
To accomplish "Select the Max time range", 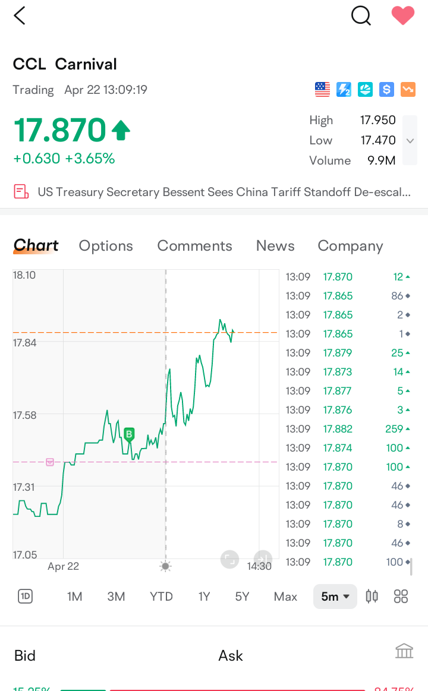I will [x=285, y=597].
